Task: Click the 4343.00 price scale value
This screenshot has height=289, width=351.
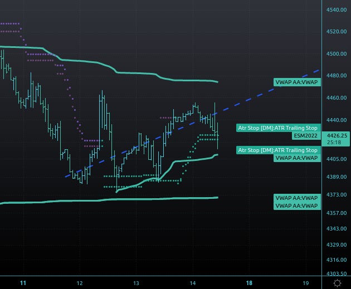Action: (x=337, y=229)
